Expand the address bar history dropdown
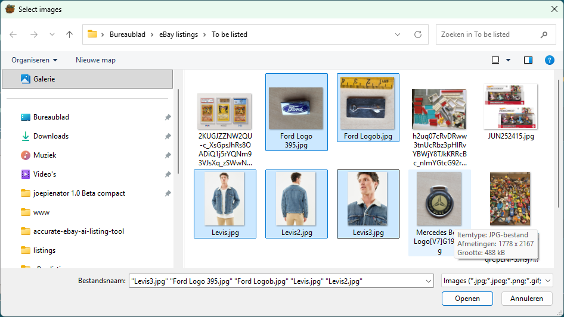564x317 pixels. click(398, 34)
